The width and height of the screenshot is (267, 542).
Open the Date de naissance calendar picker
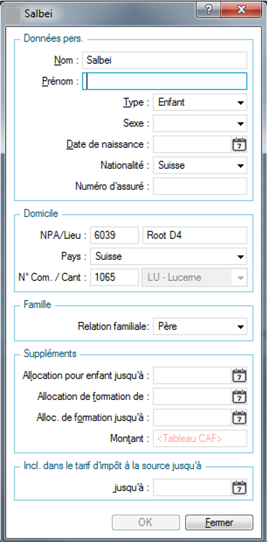pos(239,144)
